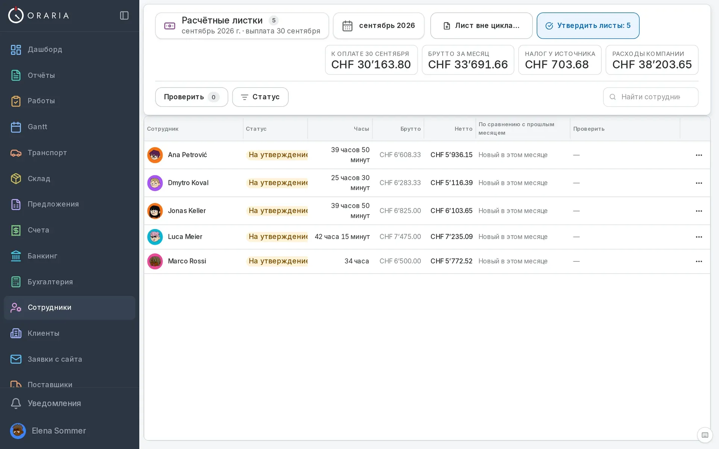
Task: Open the row menu for Marco Rossi
Action: [x=699, y=261]
